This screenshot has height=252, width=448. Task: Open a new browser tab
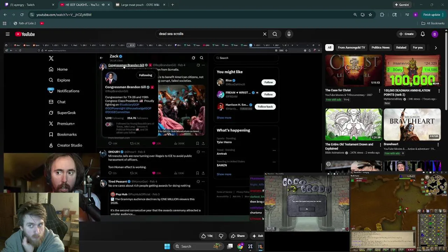(x=173, y=5)
